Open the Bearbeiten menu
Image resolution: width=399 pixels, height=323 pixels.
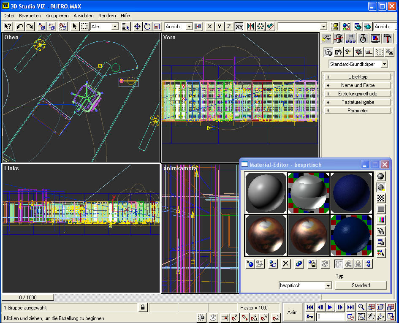pyautogui.click(x=30, y=16)
